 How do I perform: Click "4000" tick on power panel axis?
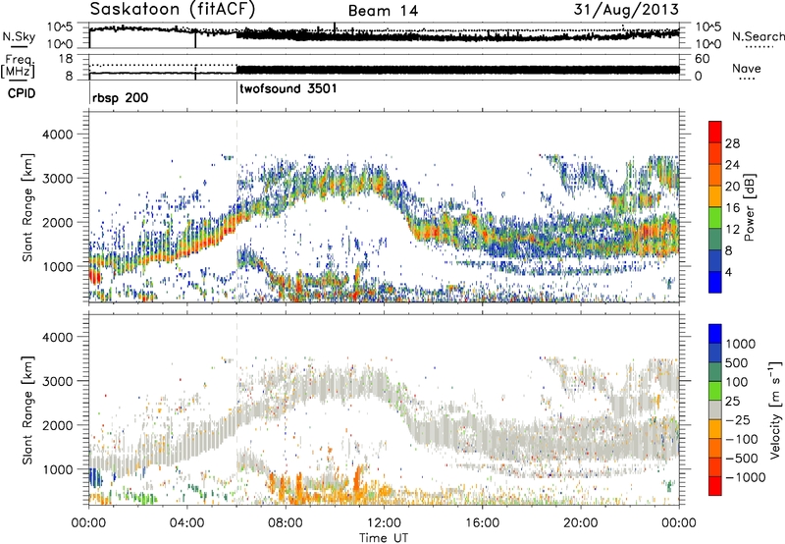pos(58,135)
